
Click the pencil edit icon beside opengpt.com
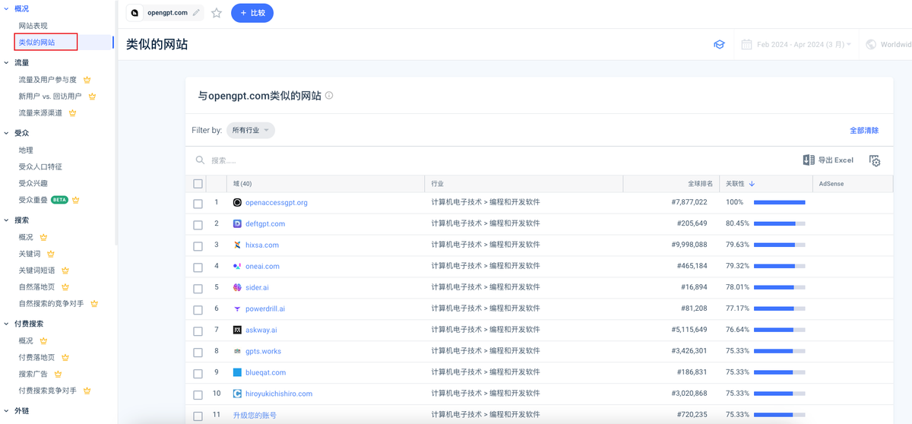tap(197, 13)
